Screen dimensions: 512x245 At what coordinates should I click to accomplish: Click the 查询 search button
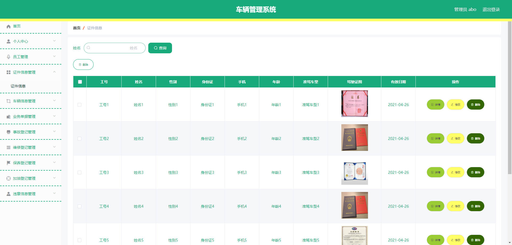160,48
